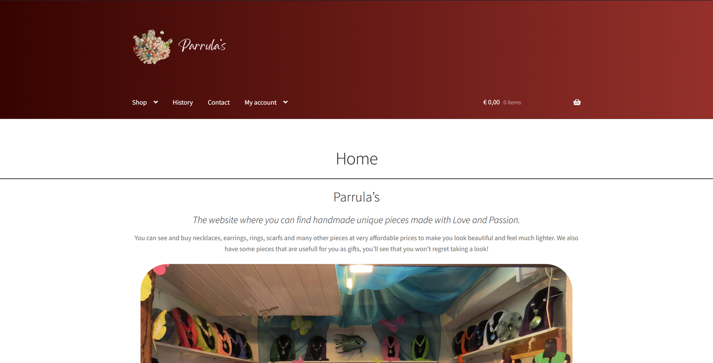Click the Parrula's beaded brooch logo image
713x363 pixels.
pyautogui.click(x=153, y=47)
